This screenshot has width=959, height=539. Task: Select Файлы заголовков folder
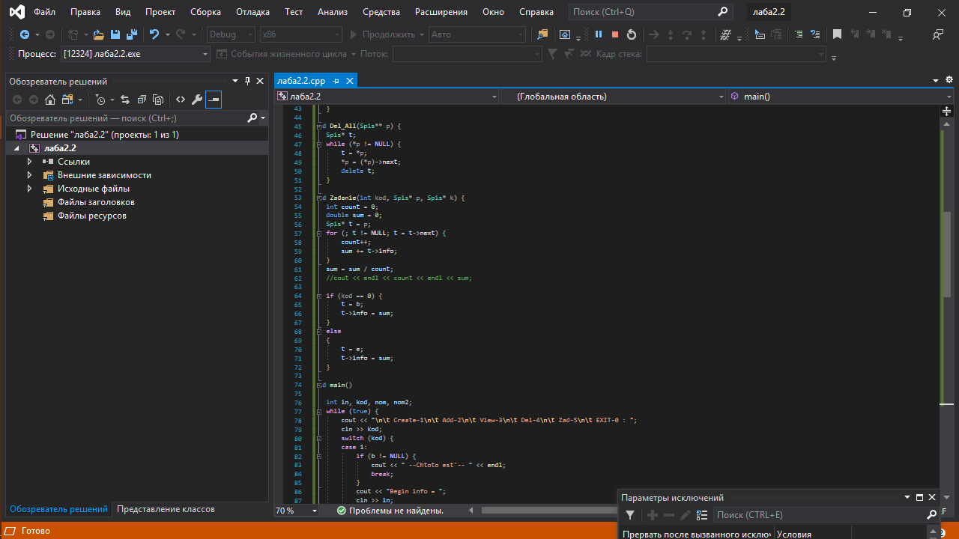tap(96, 202)
